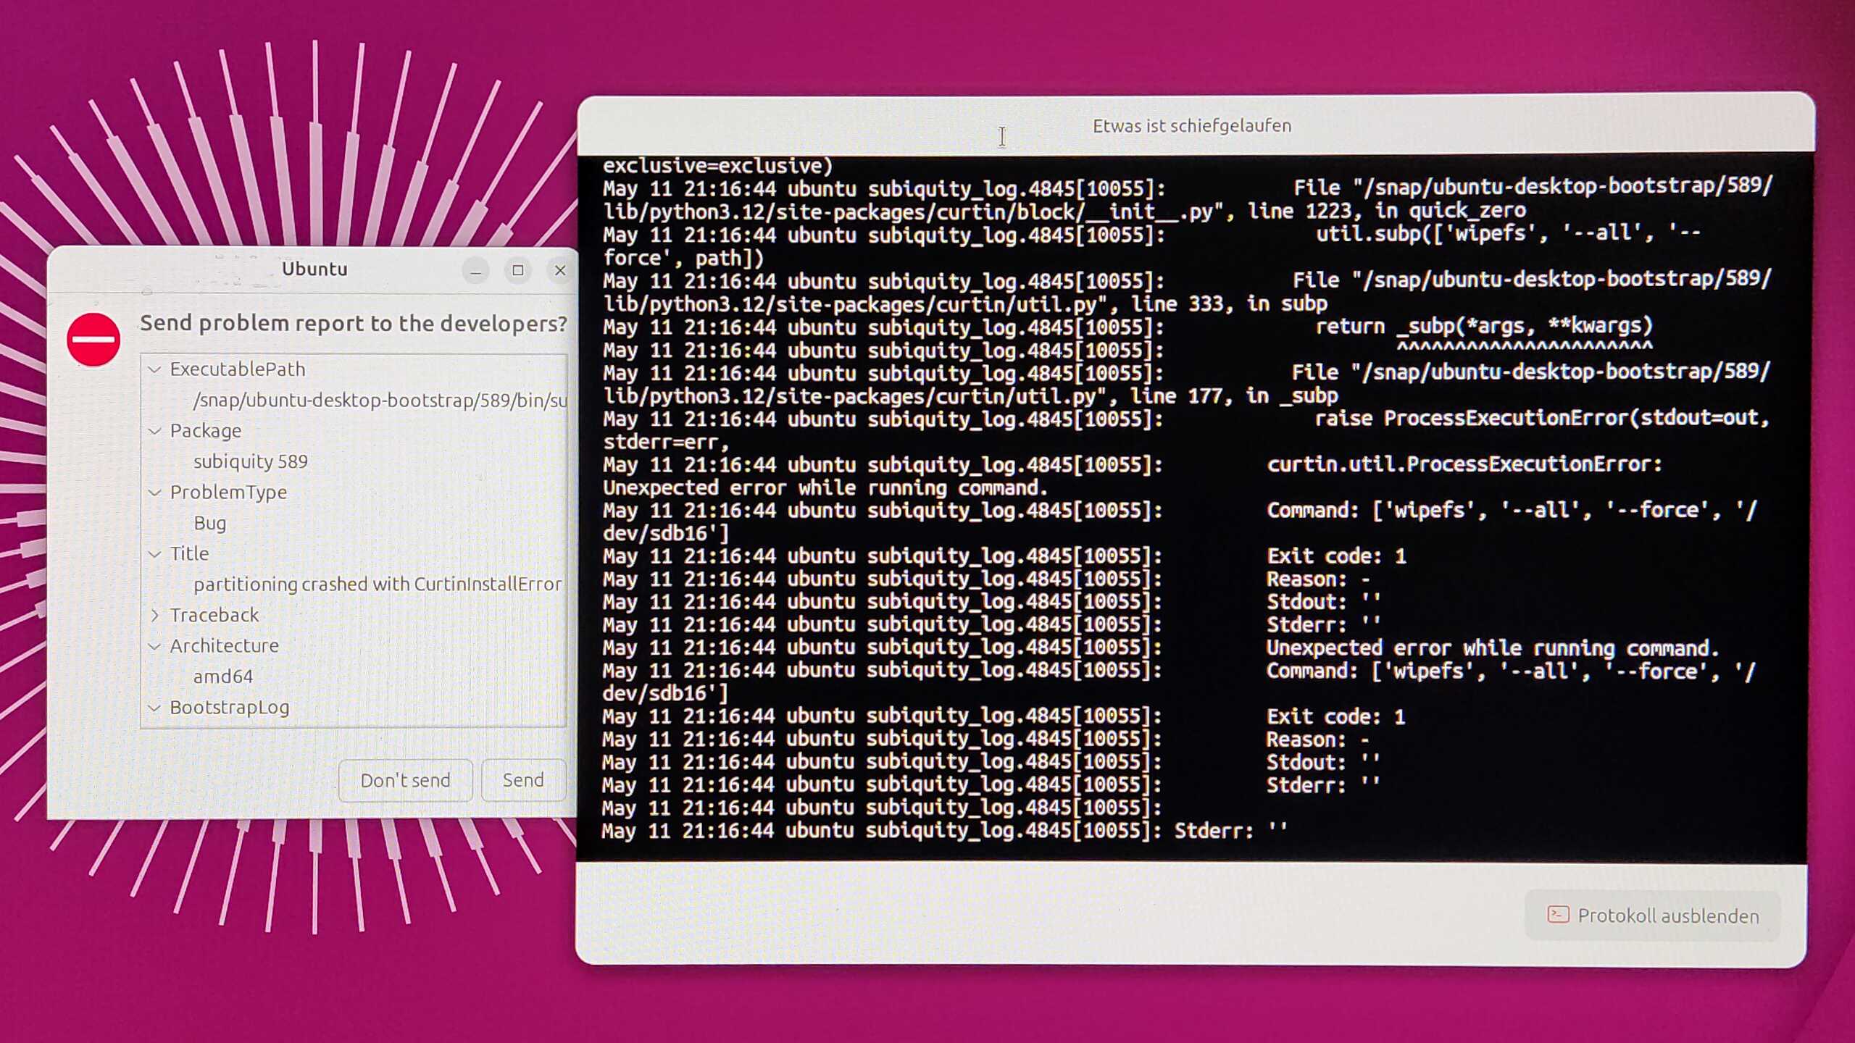Click the red error icon in Ubuntu dialog

tap(93, 340)
